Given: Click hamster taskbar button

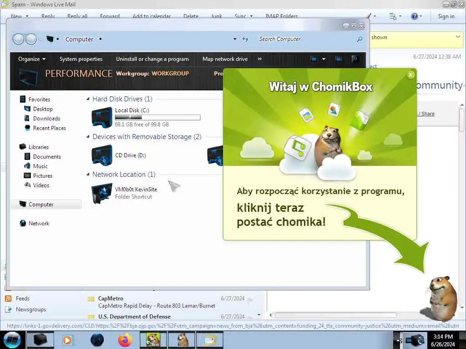Looking at the screenshot, I should (x=182, y=340).
